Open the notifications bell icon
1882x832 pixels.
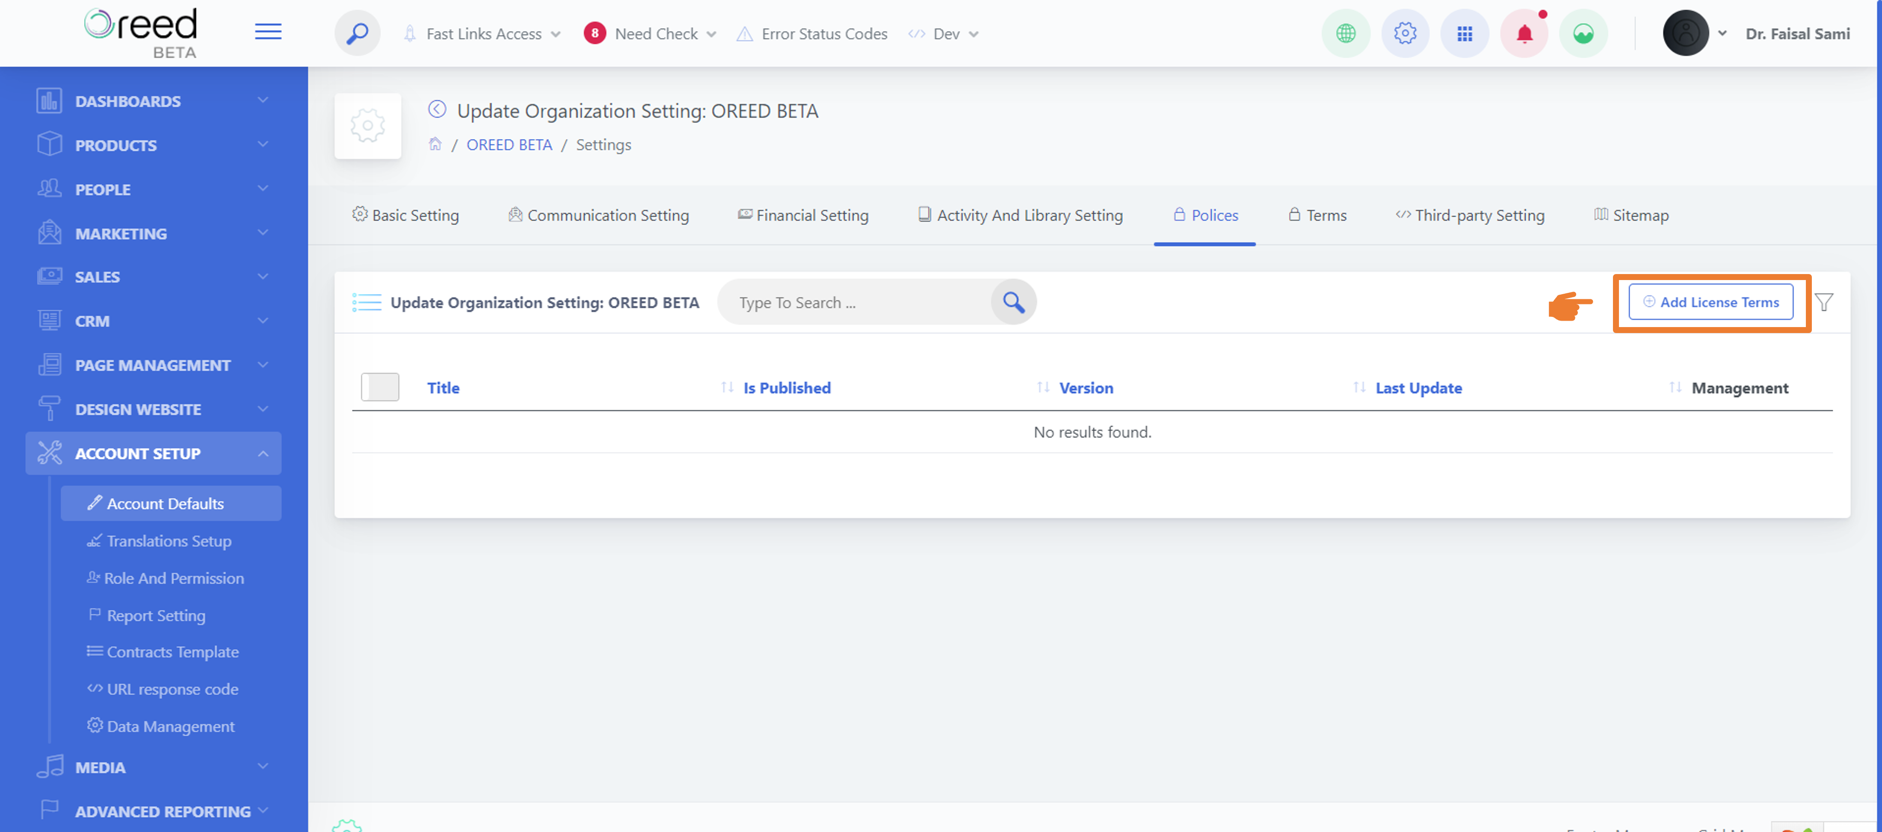point(1524,34)
